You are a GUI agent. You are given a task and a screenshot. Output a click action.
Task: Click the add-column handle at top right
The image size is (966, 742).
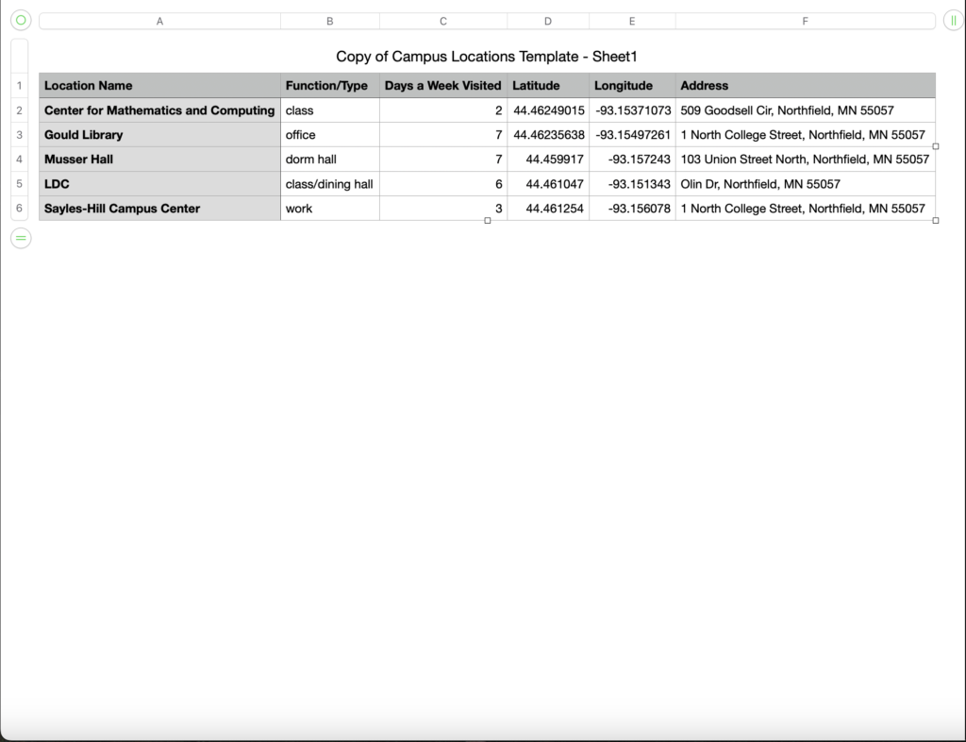click(953, 21)
